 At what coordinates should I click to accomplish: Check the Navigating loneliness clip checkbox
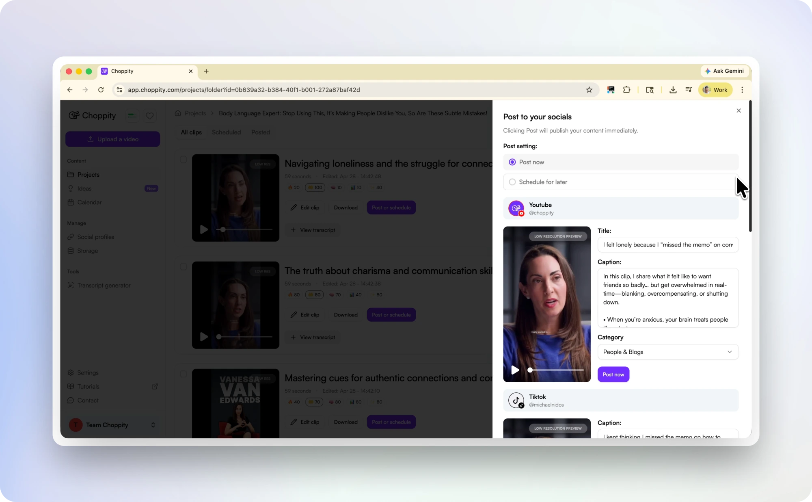point(184,159)
